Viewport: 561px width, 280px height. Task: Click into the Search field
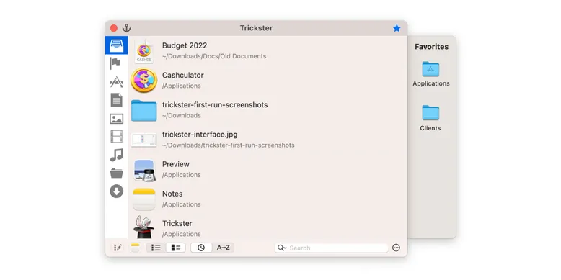331,248
